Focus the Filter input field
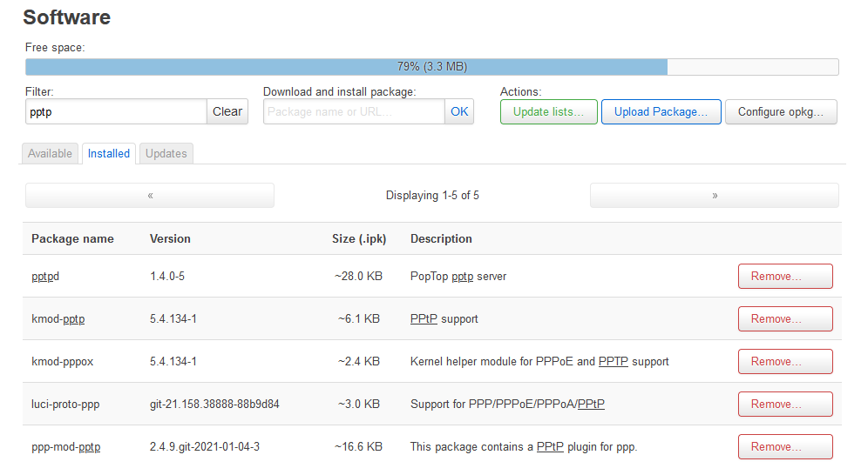 (116, 111)
